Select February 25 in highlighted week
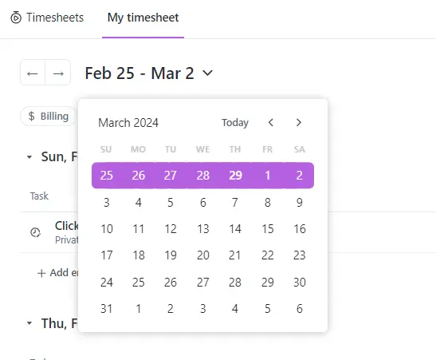 point(107,176)
